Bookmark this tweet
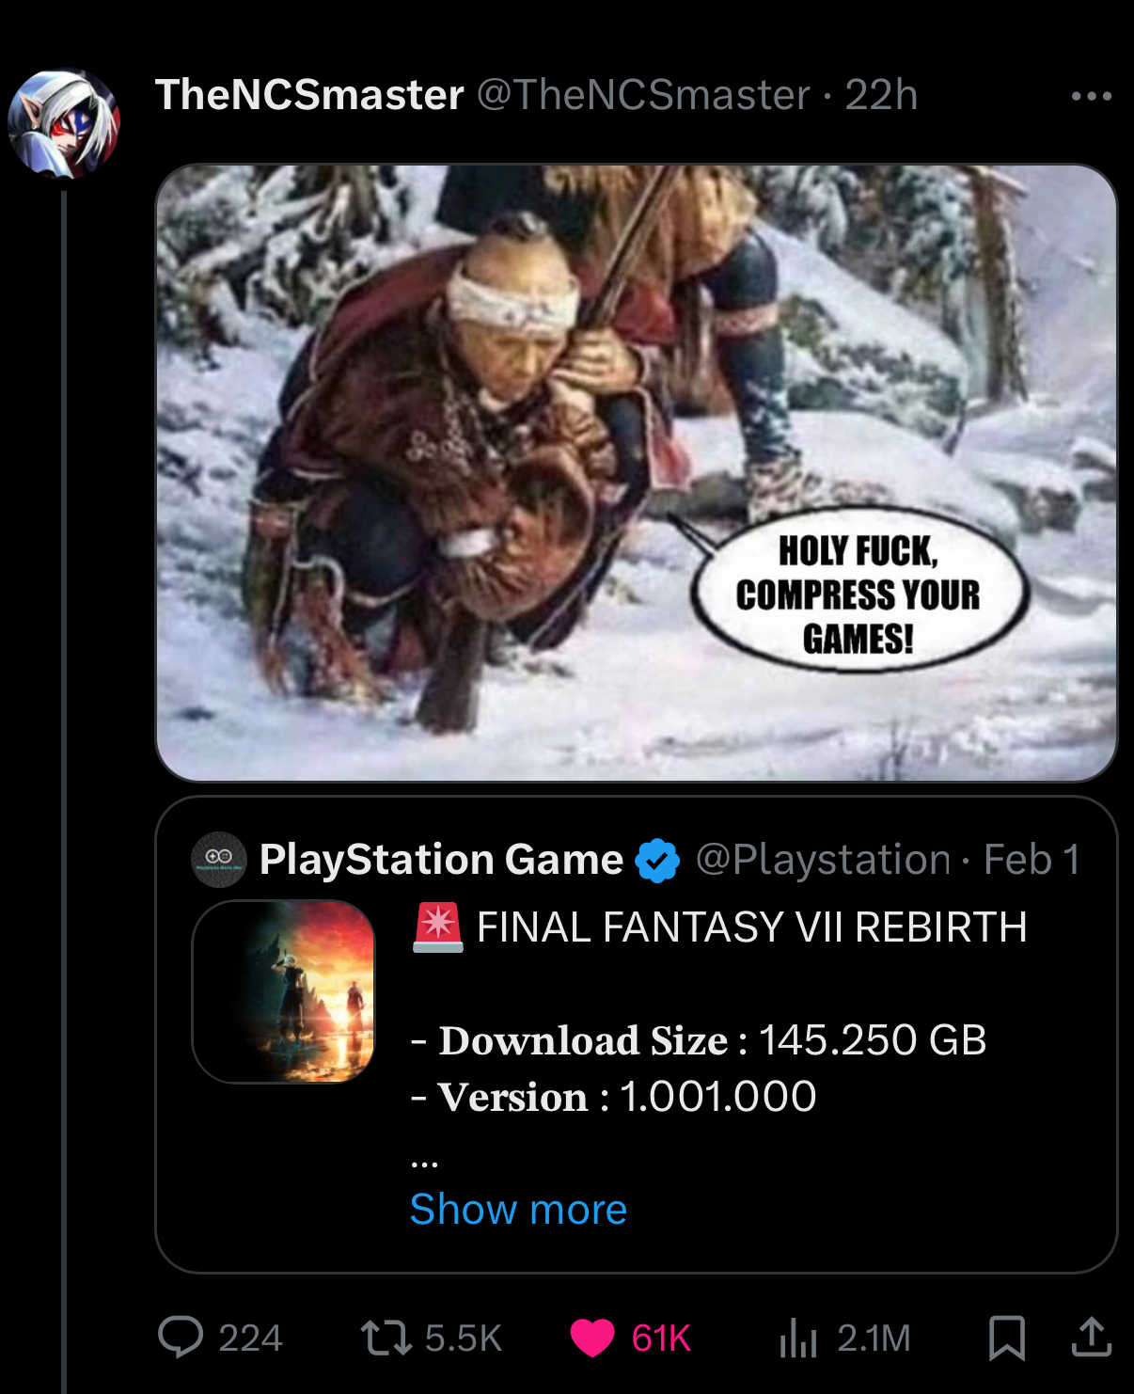Viewport: 1134px width, 1394px height. pos(1006,1338)
